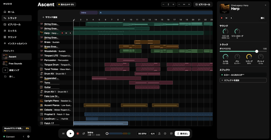Export the song with 書き出し
Screen dimensions: 271x140
point(182,133)
